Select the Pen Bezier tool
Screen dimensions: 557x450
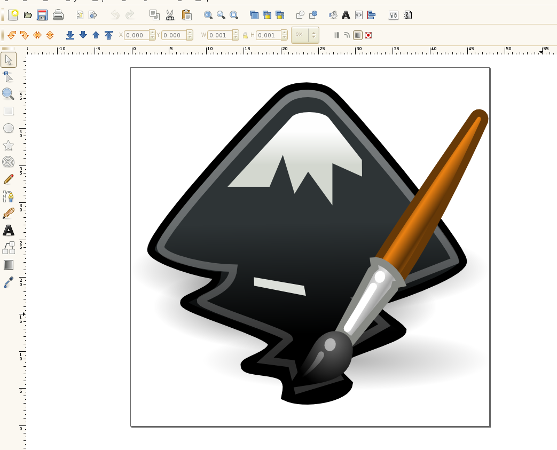(x=8, y=196)
